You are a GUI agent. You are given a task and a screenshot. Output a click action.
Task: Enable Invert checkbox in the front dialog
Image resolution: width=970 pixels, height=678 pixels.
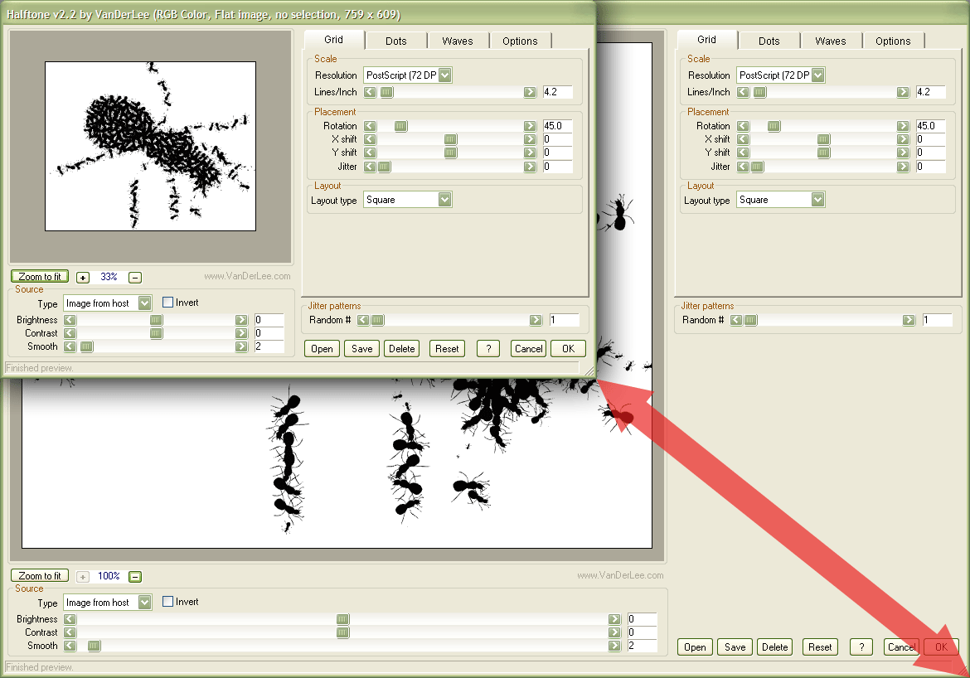(x=168, y=303)
